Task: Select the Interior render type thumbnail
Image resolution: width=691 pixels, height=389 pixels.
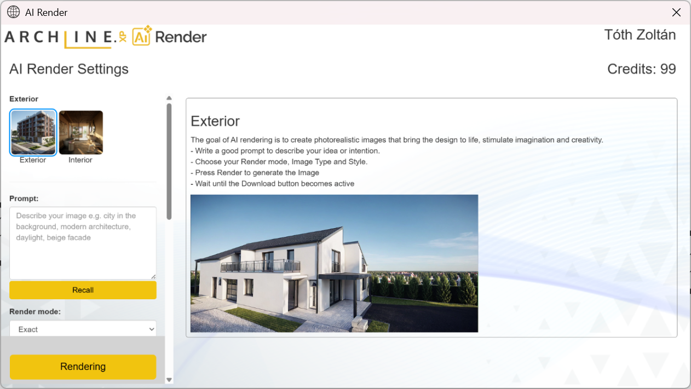Action: coord(80,132)
